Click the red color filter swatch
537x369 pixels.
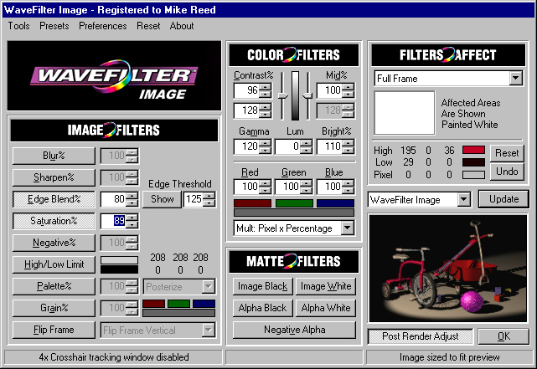[x=252, y=203]
